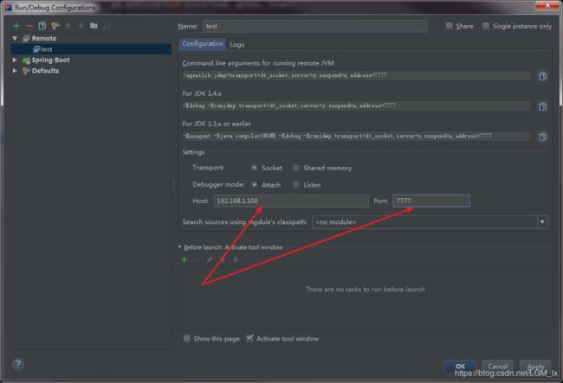Add a new configuration with the green plus
The image size is (563, 383).
click(x=16, y=26)
